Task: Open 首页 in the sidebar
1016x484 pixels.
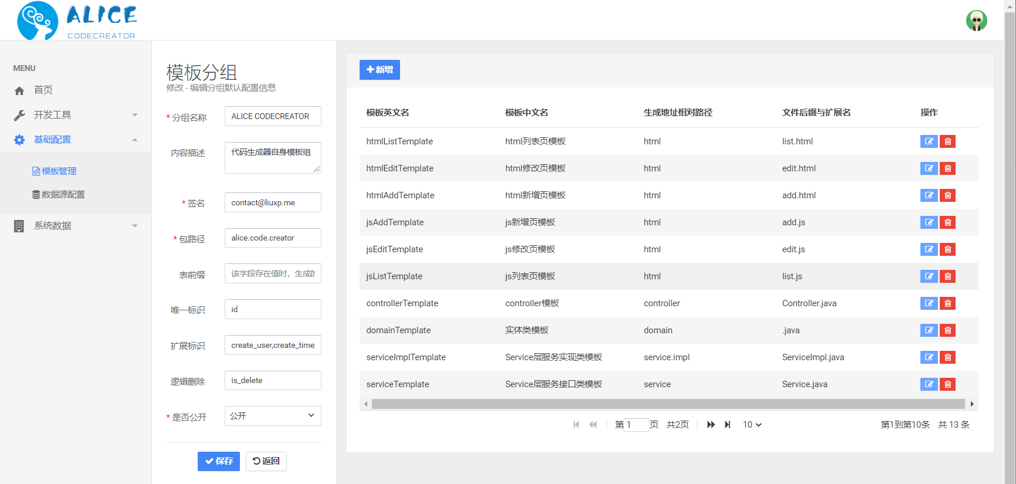Action: (x=76, y=90)
